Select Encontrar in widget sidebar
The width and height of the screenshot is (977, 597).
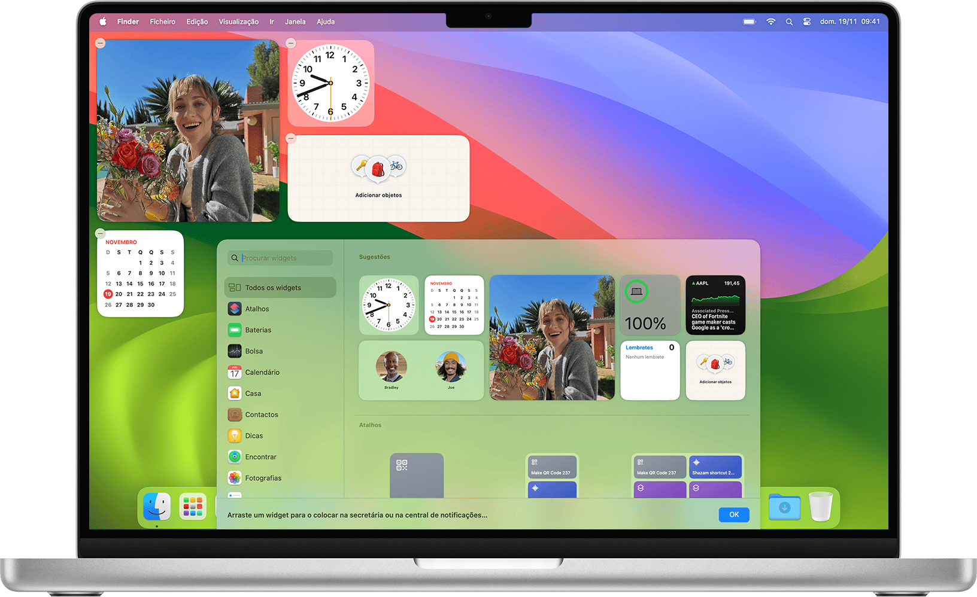[x=280, y=457]
